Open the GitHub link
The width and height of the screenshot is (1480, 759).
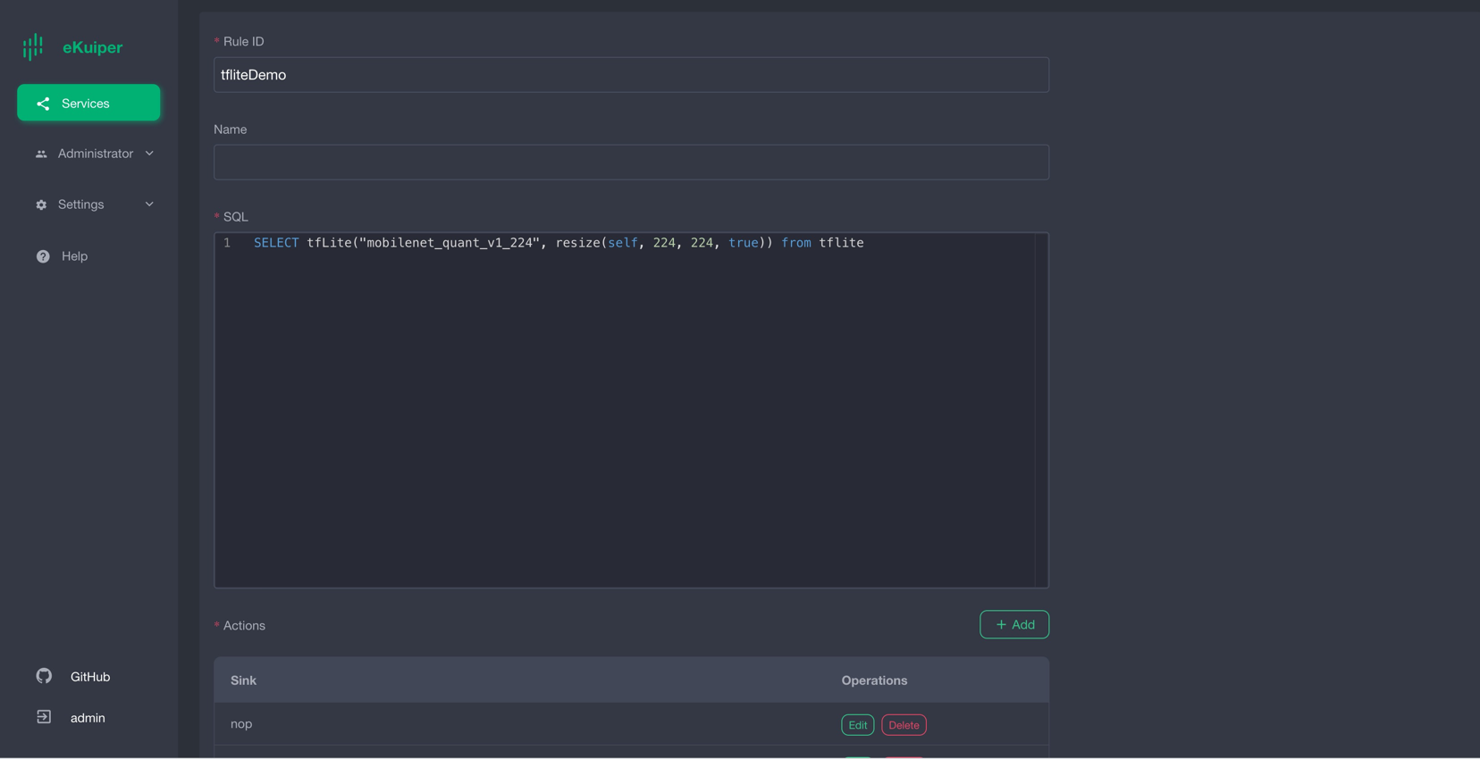click(90, 677)
